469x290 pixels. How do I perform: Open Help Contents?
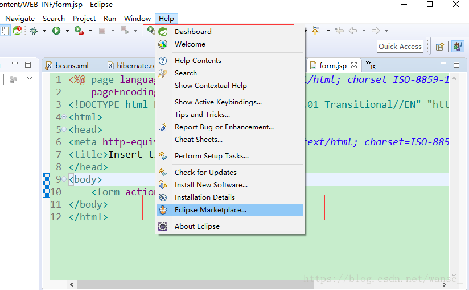tap(230, 61)
